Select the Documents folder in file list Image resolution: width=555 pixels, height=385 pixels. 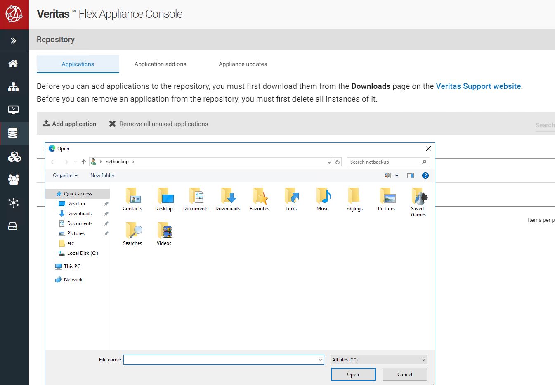point(196,199)
